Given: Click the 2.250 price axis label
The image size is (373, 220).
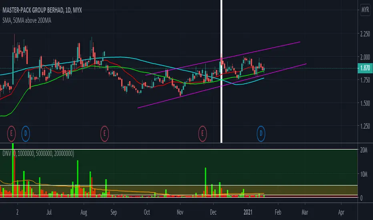Looking at the screenshot, I should 365,34.
